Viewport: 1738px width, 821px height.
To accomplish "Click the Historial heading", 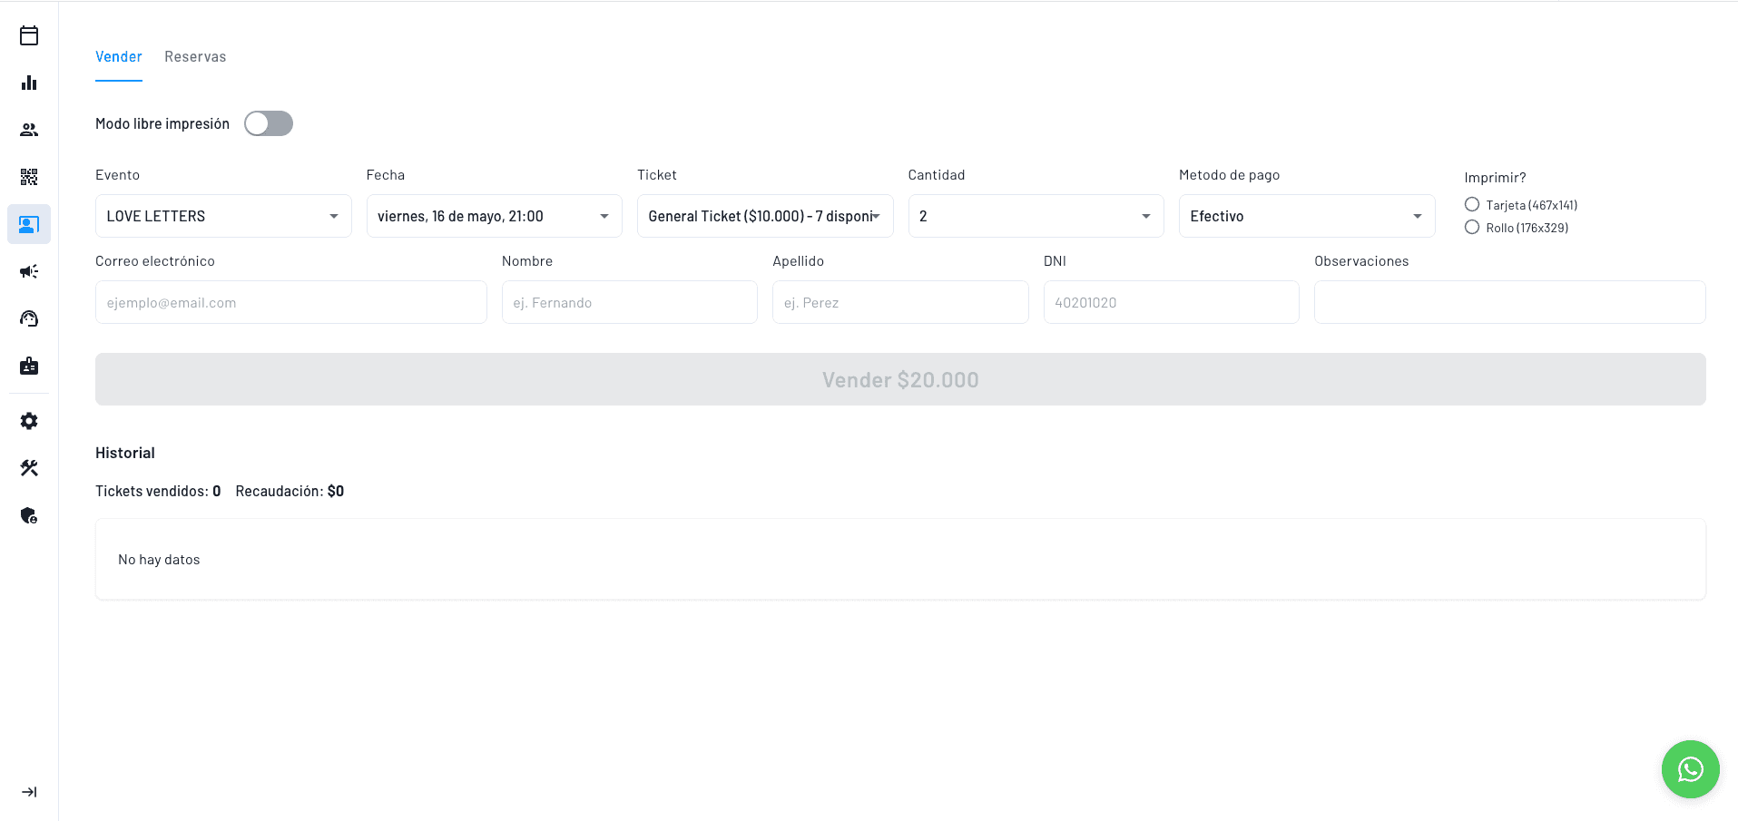I will click(125, 453).
